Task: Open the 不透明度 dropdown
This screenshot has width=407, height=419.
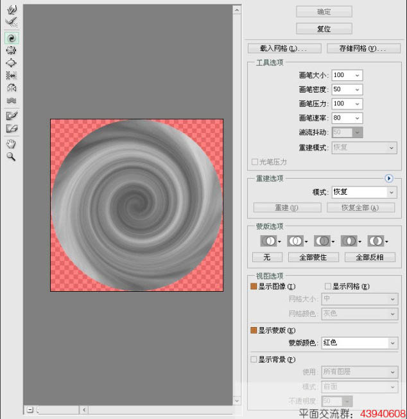Action: pos(347,401)
